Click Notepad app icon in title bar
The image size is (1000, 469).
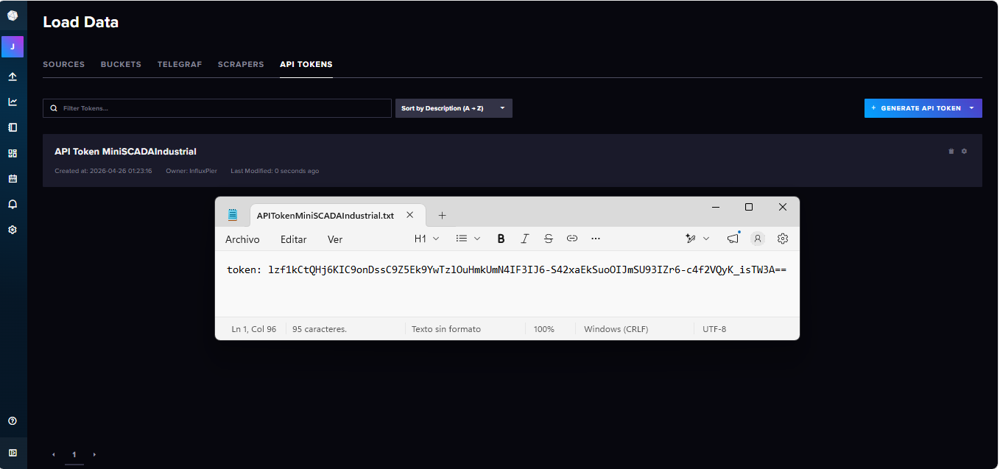(x=233, y=215)
